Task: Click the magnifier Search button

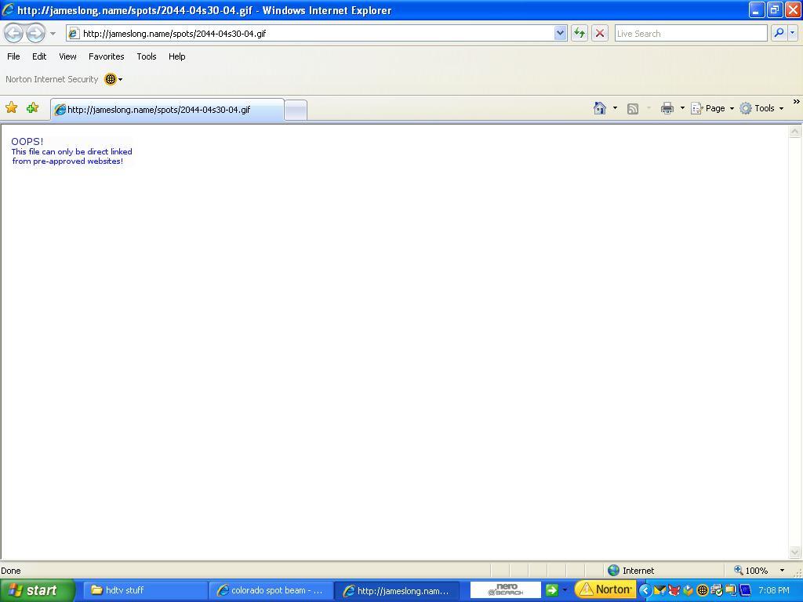Action: click(x=779, y=33)
